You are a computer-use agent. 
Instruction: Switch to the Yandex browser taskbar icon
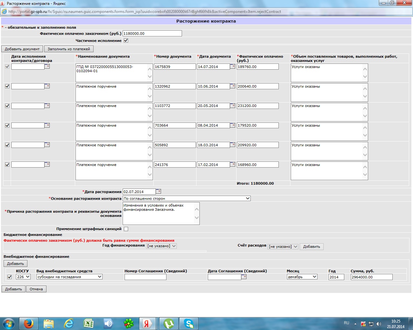[148, 323]
